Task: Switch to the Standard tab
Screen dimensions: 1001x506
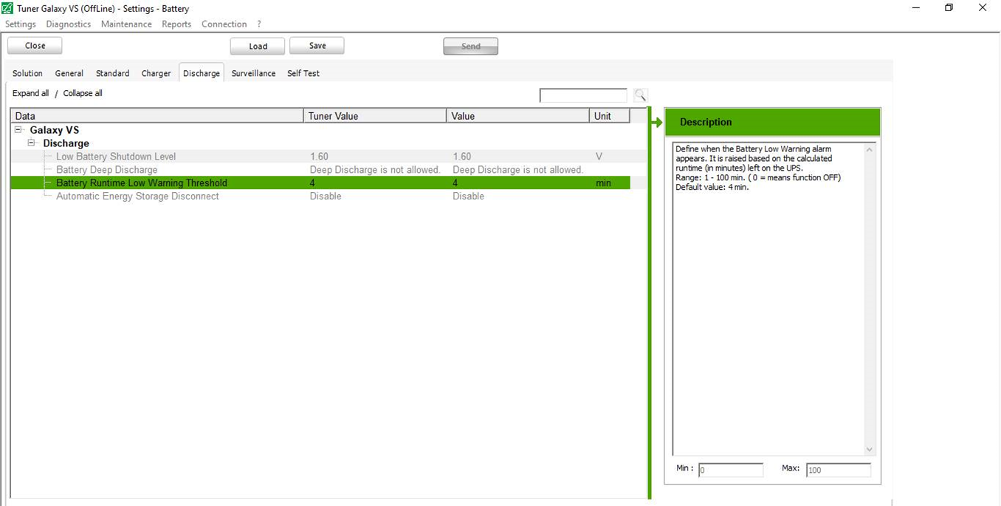Action: click(113, 73)
